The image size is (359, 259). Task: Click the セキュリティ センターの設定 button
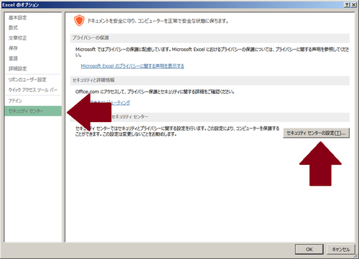coord(316,133)
